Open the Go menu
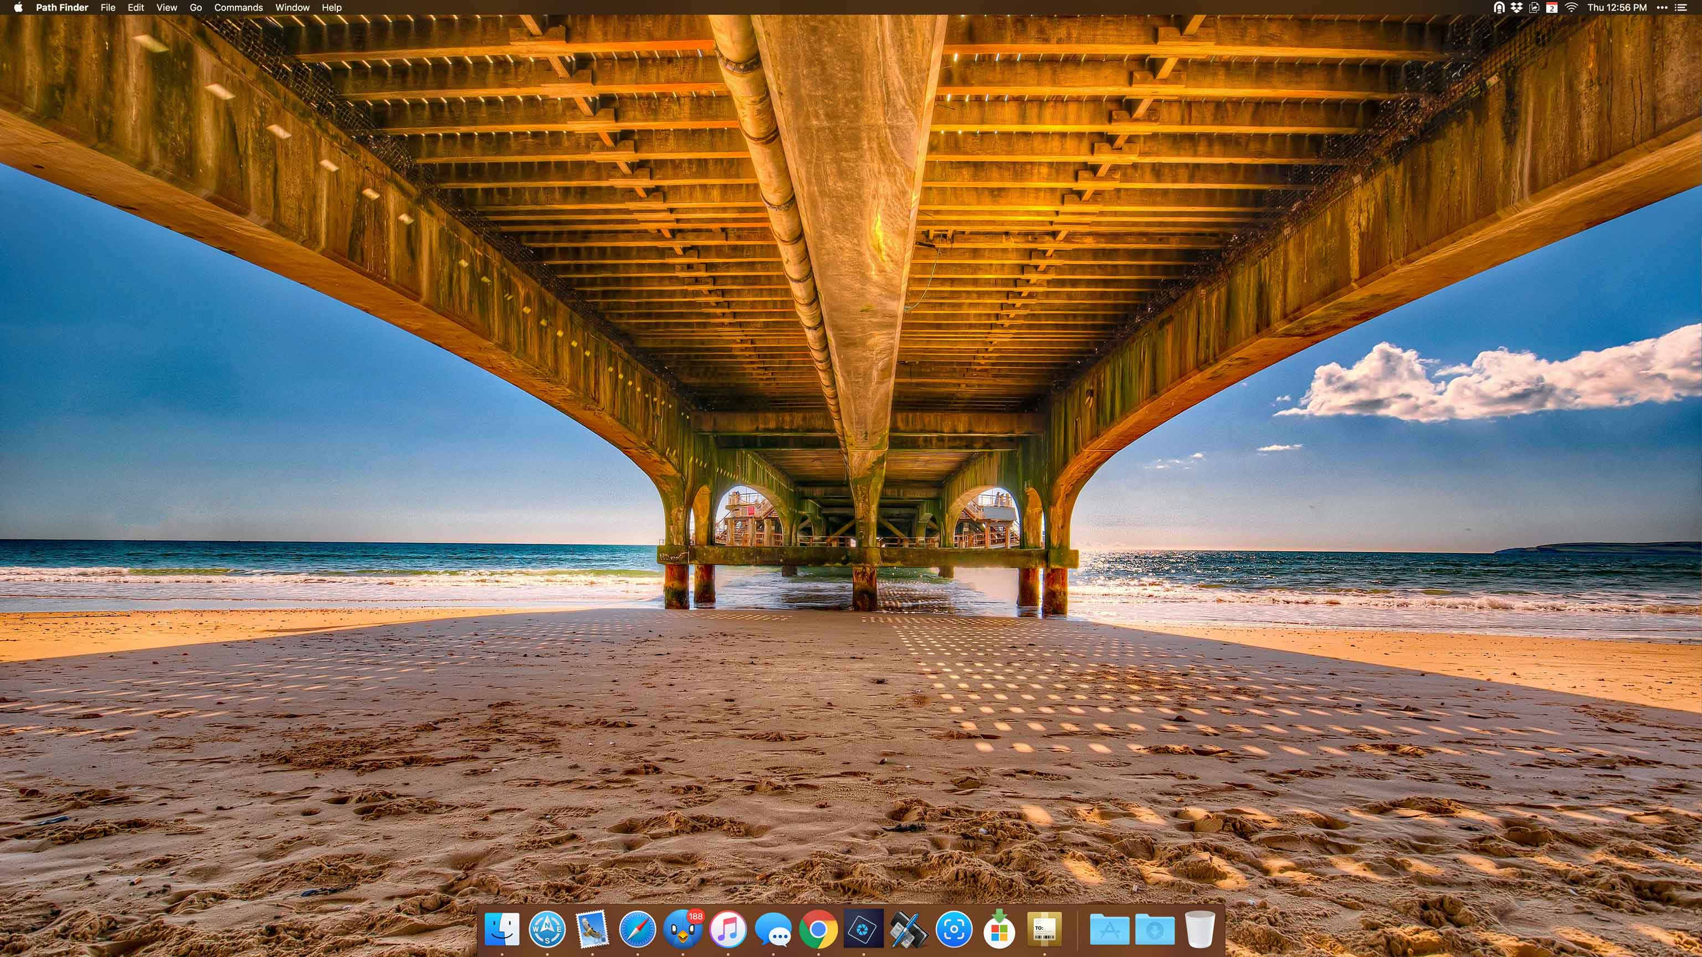Viewport: 1702px width, 957px height. [x=196, y=7]
